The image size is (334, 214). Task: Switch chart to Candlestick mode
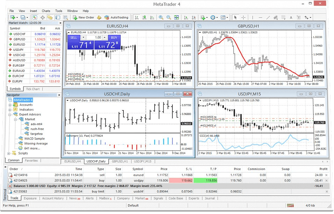tap(145, 17)
